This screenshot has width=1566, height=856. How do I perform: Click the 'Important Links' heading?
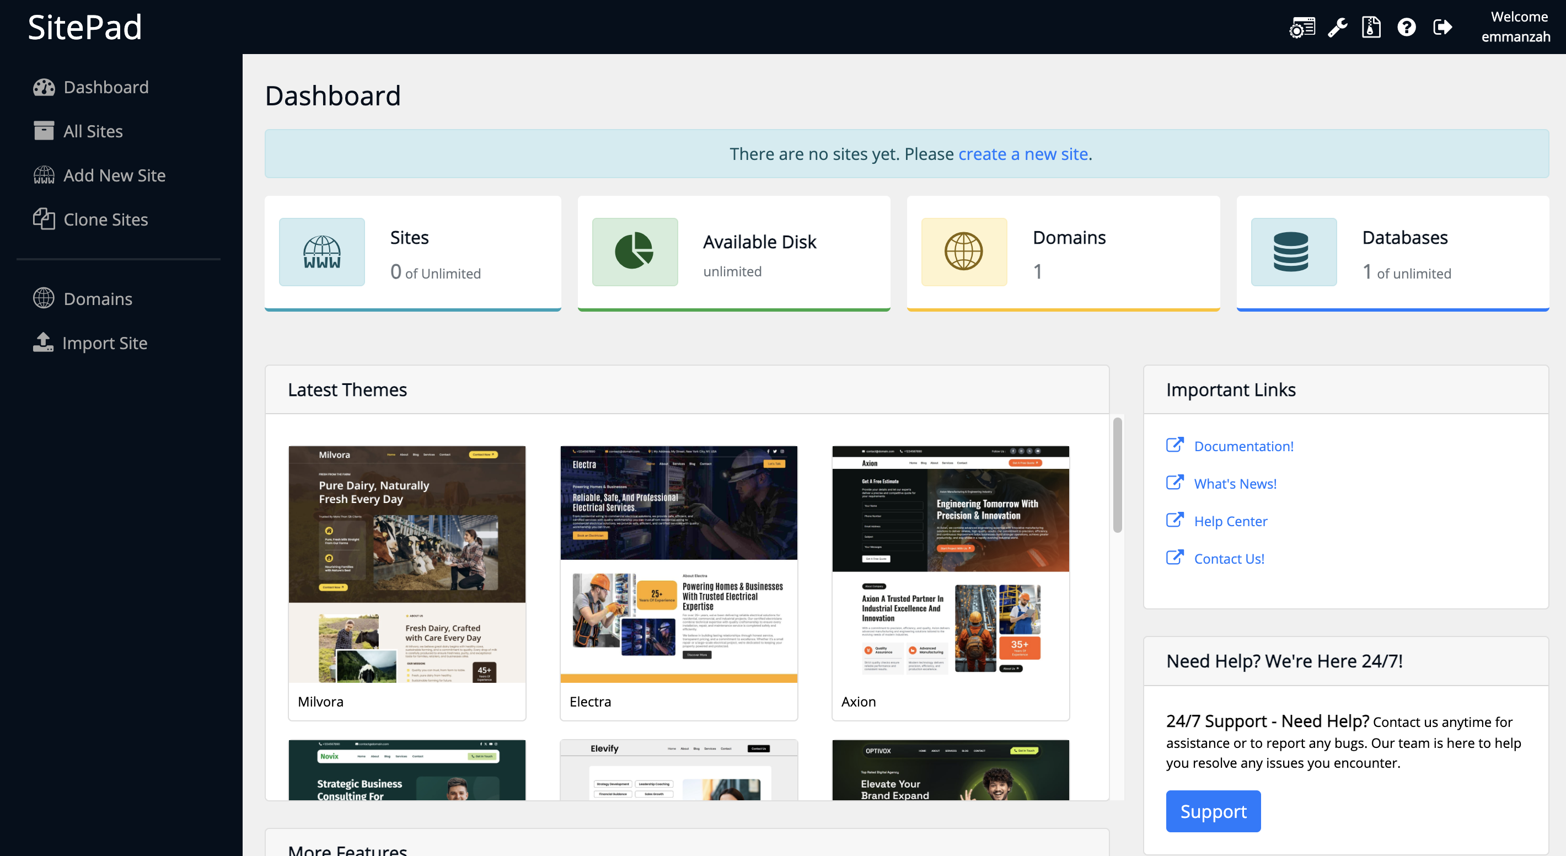tap(1230, 390)
